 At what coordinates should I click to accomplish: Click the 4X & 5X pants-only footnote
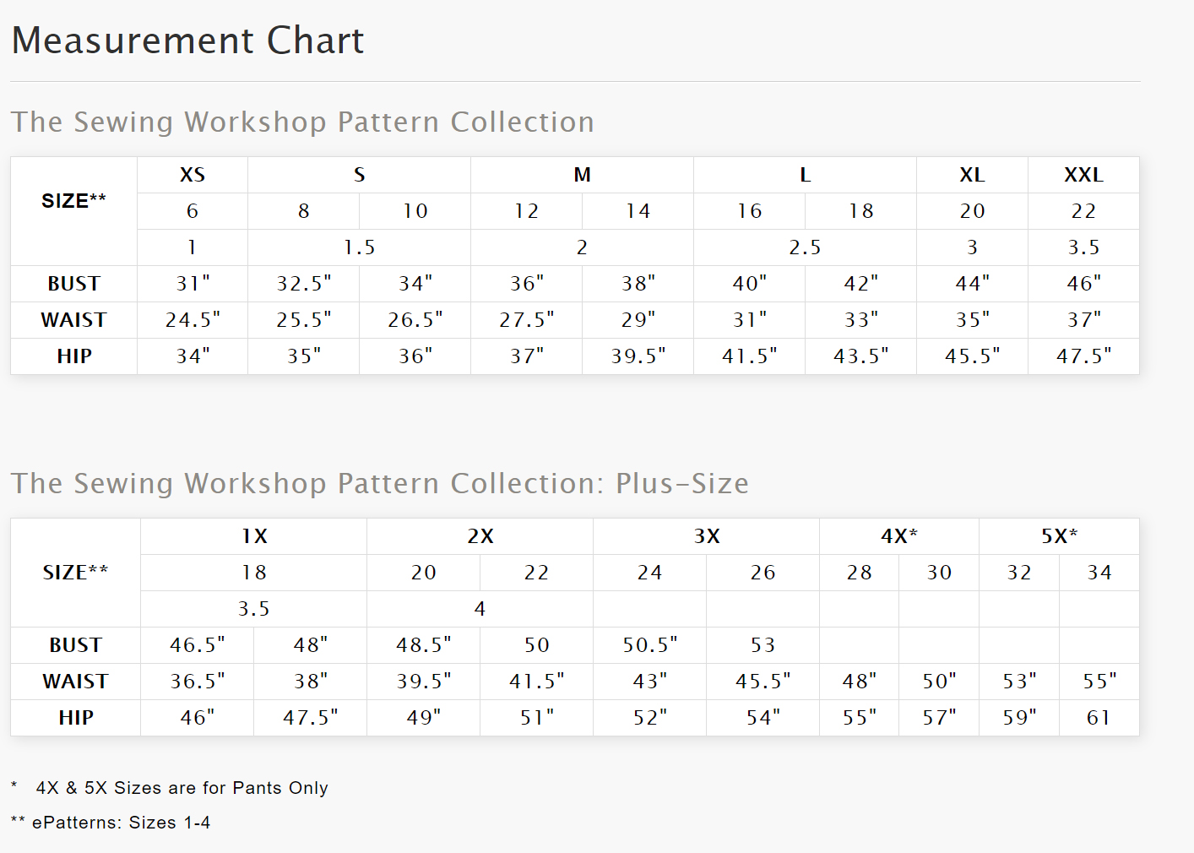[x=181, y=788]
